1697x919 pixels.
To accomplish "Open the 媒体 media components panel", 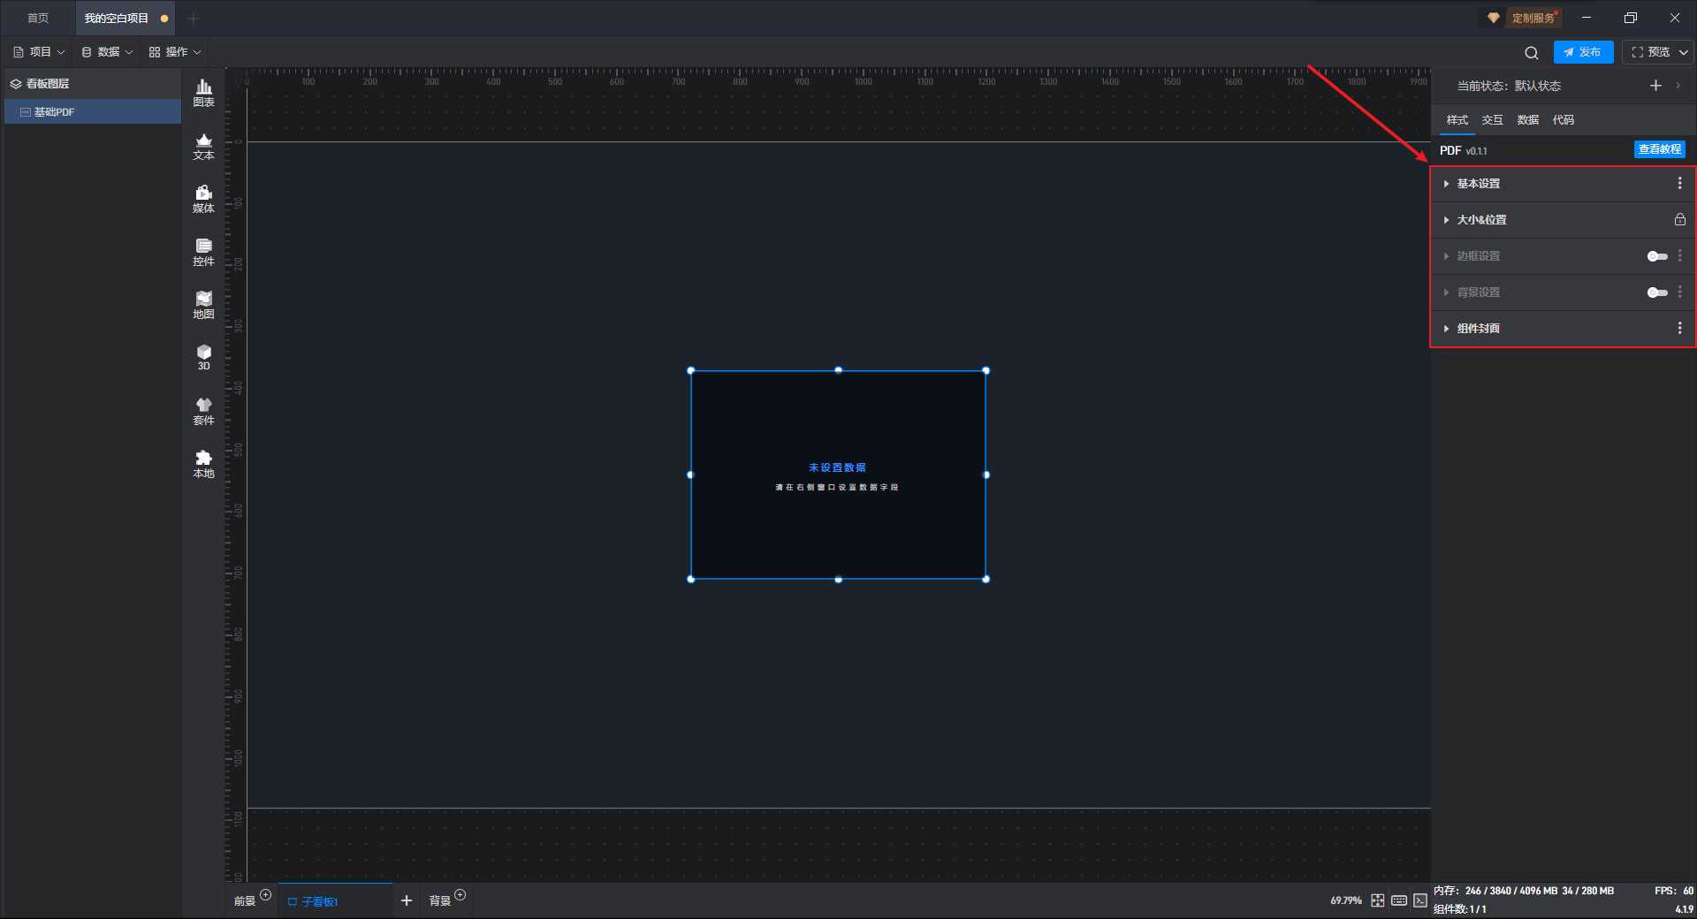I will [x=203, y=199].
